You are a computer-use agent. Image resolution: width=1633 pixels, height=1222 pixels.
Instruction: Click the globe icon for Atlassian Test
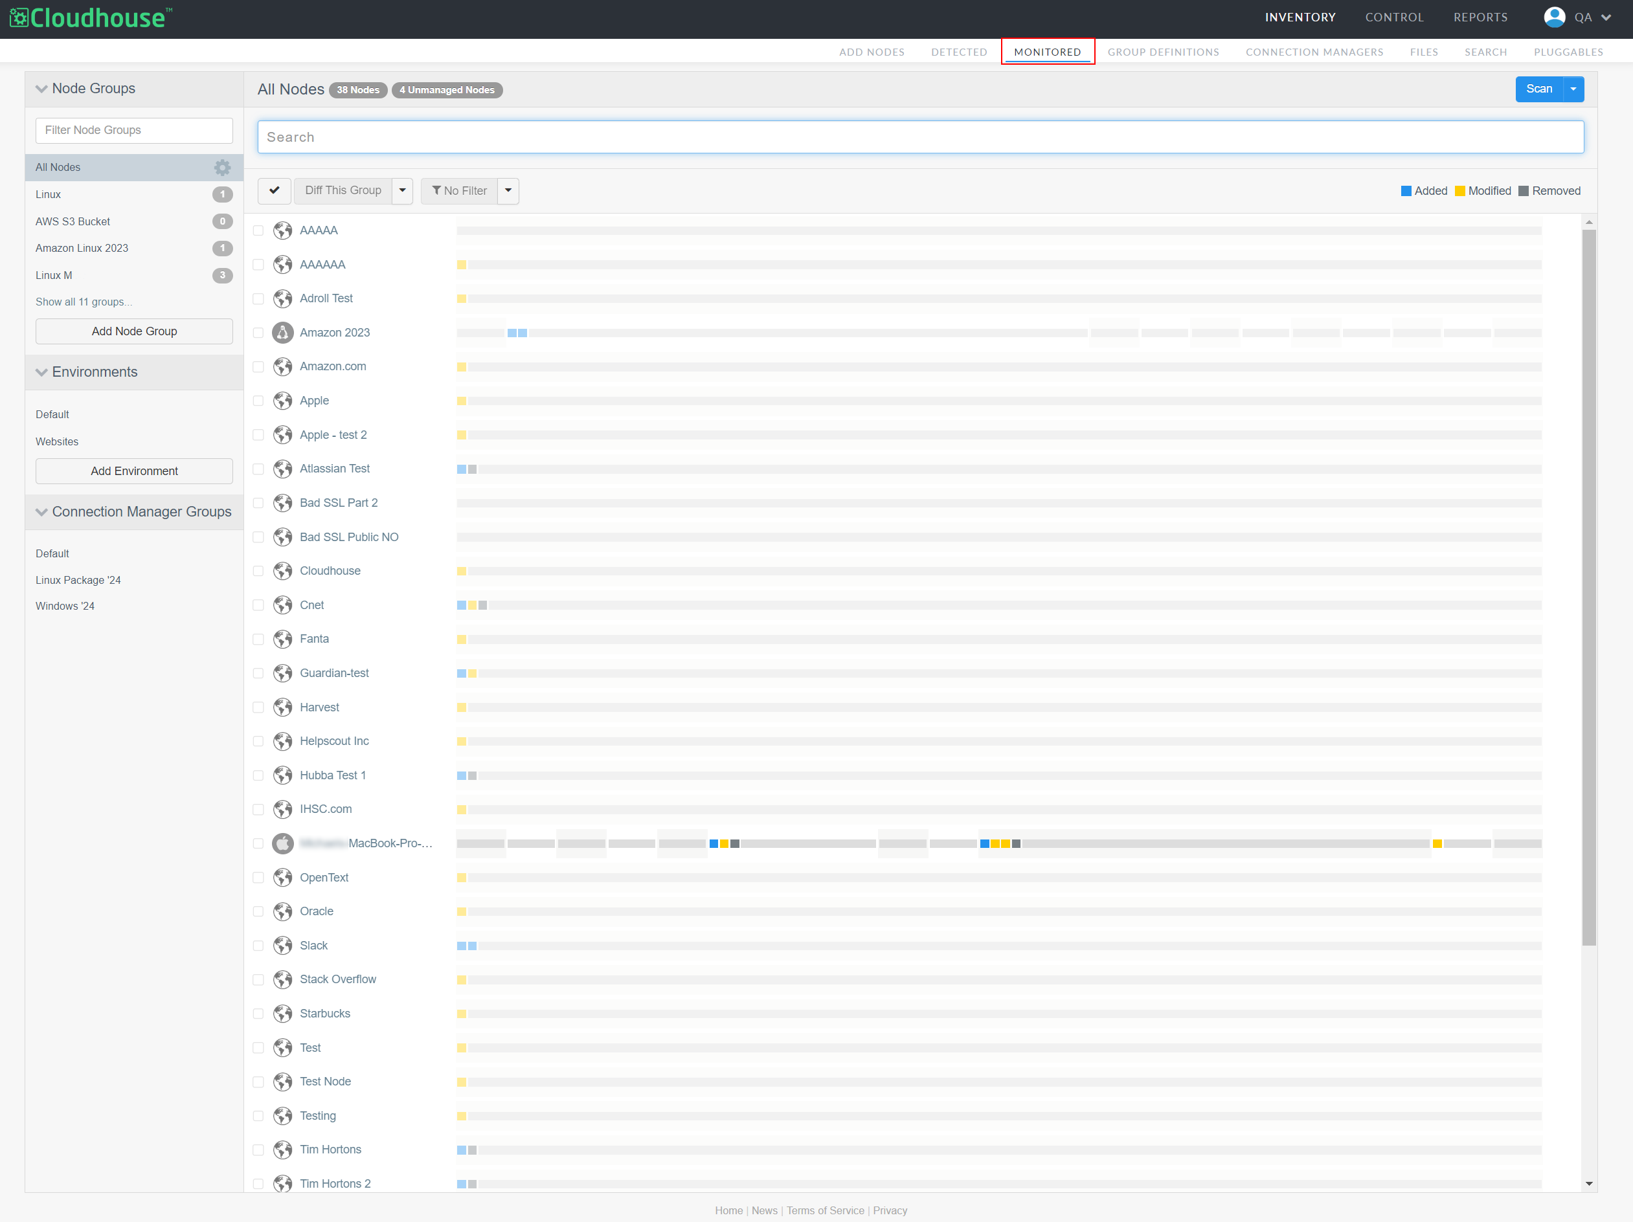tap(283, 469)
